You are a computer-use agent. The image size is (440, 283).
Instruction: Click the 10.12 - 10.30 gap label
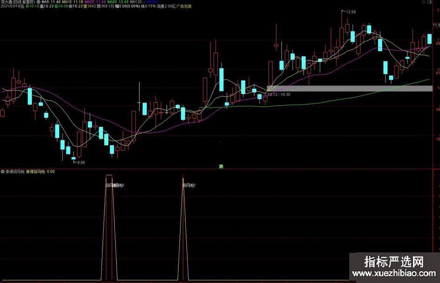(278, 94)
